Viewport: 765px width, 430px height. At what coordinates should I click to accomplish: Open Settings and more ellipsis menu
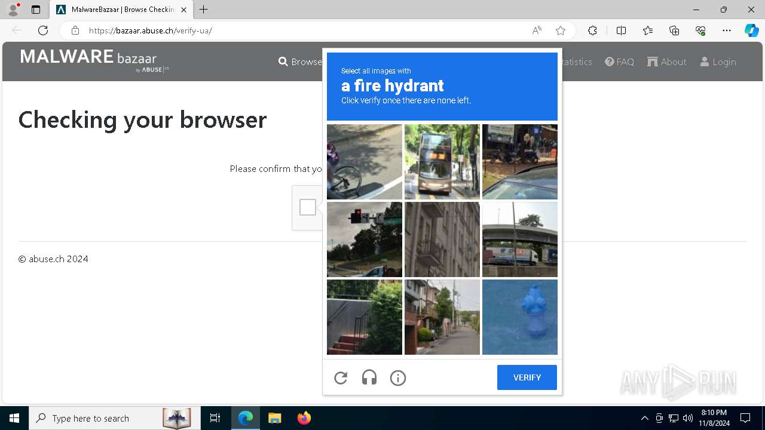tap(727, 30)
